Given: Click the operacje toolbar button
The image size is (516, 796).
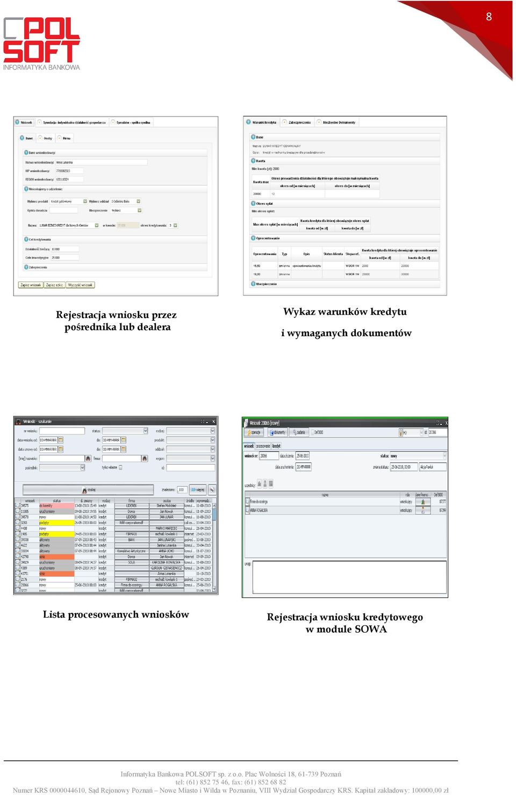Looking at the screenshot, I should (254, 432).
